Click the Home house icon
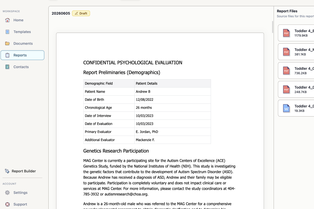Image resolution: width=314 pixels, height=209 pixels. [x=7, y=20]
